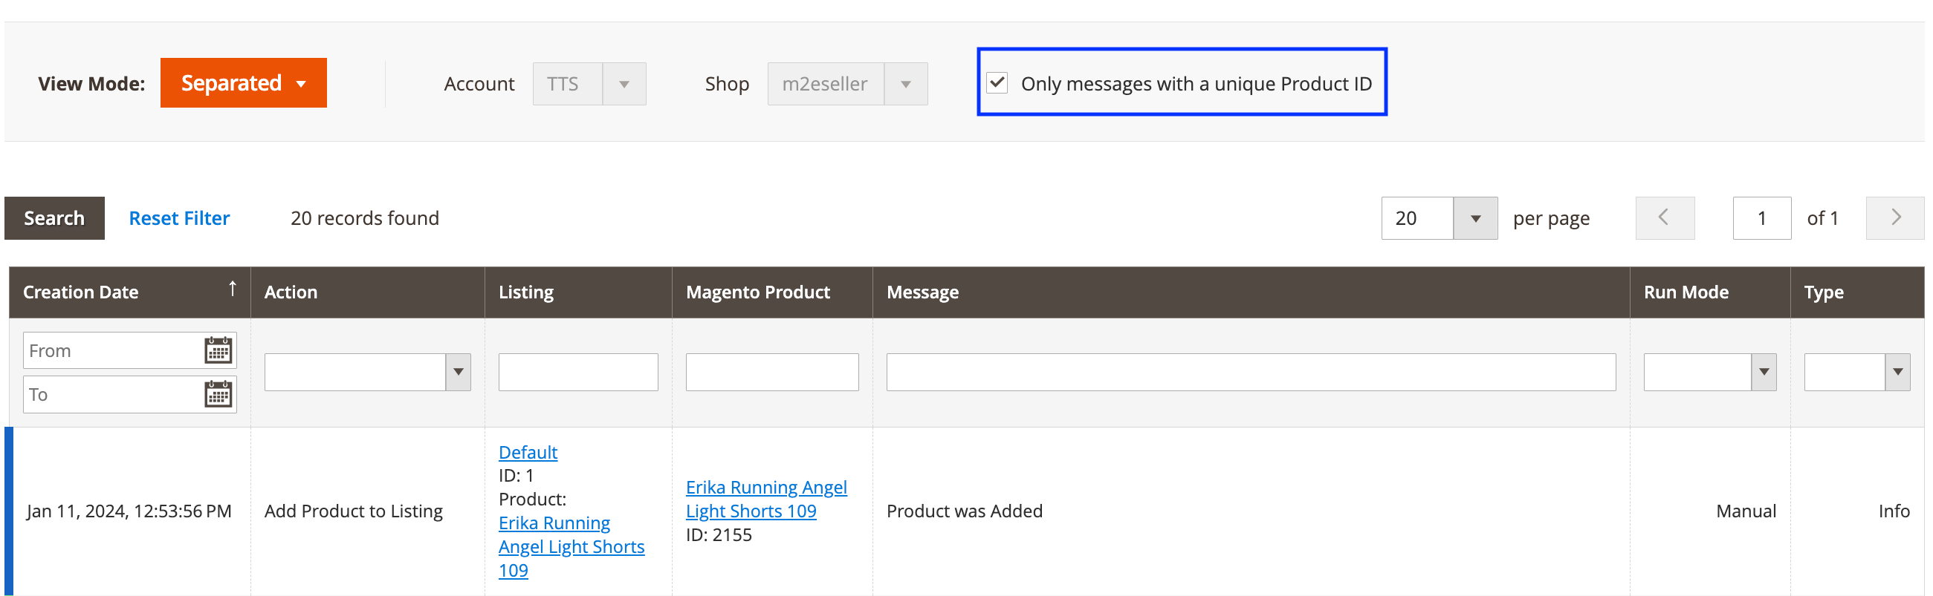Image resolution: width=1933 pixels, height=596 pixels.
Task: Expand the Account TTS dropdown
Action: 624,84
